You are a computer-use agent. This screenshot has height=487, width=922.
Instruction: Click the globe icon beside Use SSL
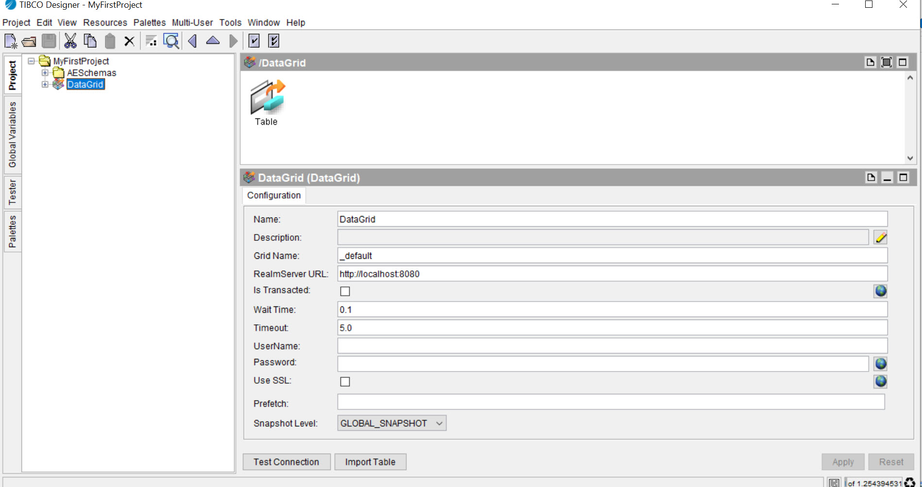[881, 381]
